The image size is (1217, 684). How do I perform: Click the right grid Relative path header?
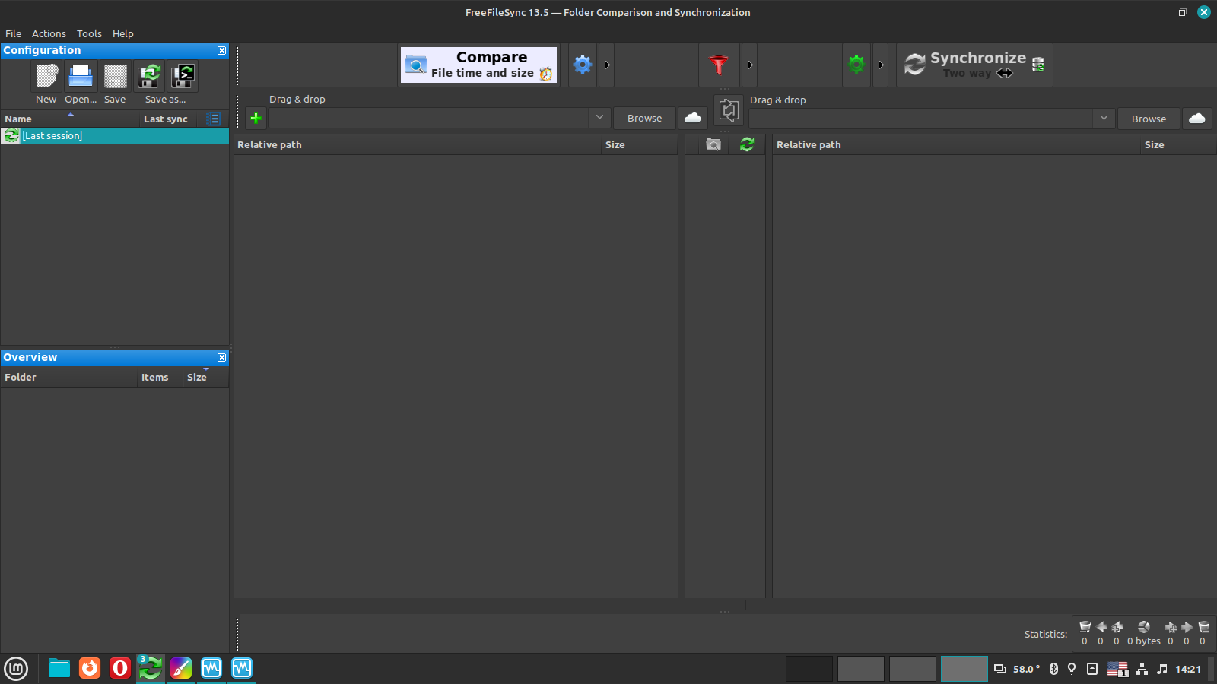pyautogui.click(x=957, y=144)
